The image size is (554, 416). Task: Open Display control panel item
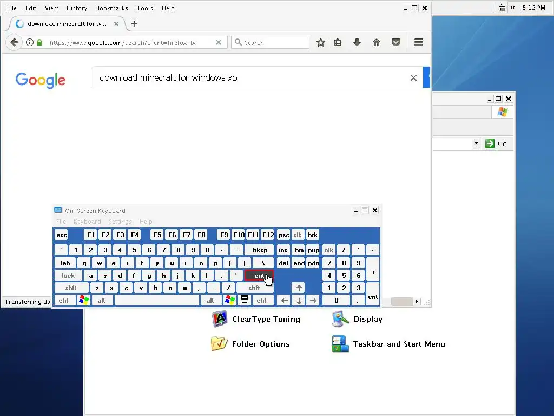[x=357, y=319]
